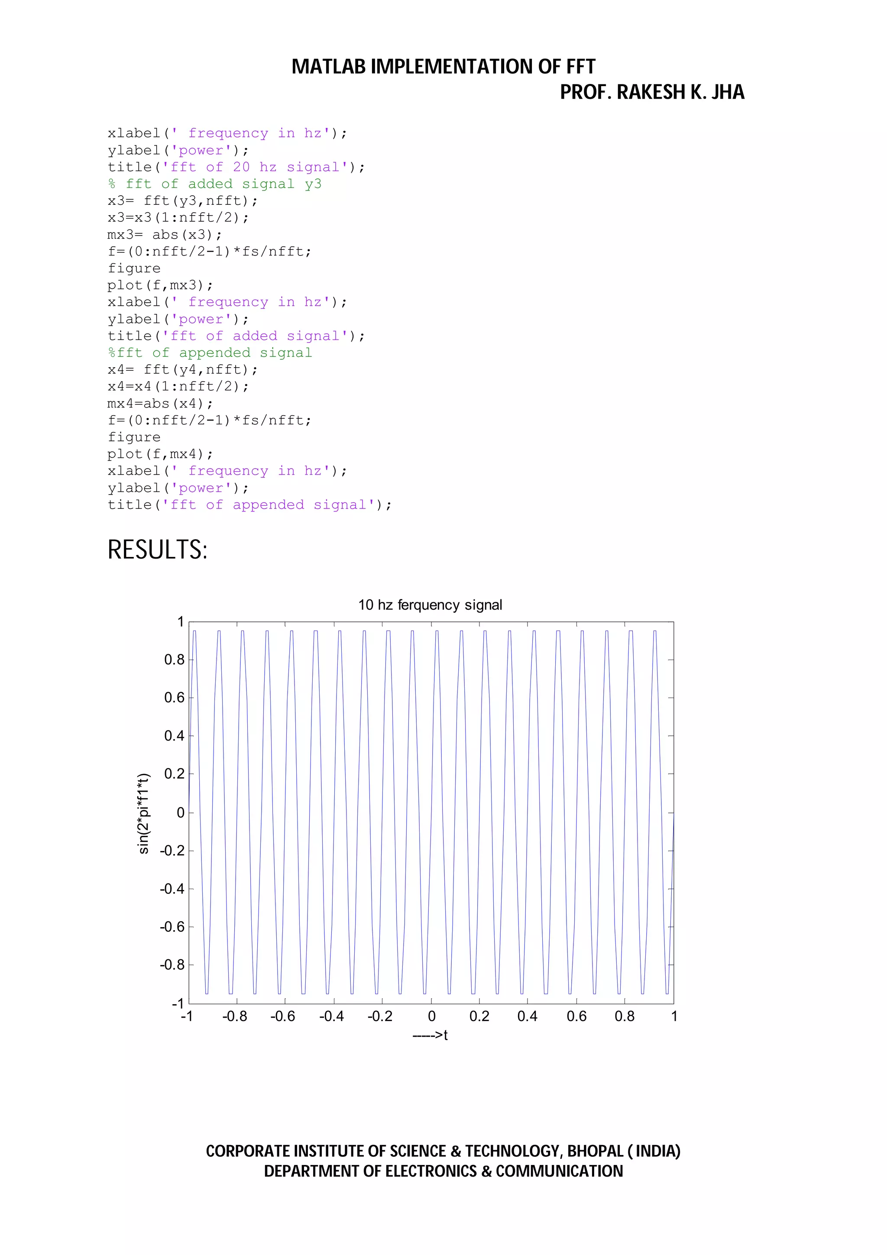The width and height of the screenshot is (887, 1255).
Task: Click the 'x3= fft(y3,nfft);' code line
Action: point(182,201)
